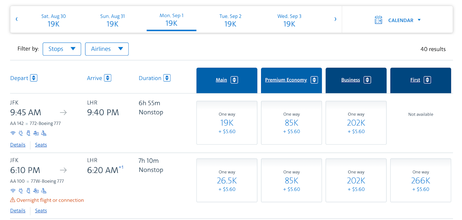Open the Airlines filter dropdown
The image size is (462, 220).
tap(107, 49)
